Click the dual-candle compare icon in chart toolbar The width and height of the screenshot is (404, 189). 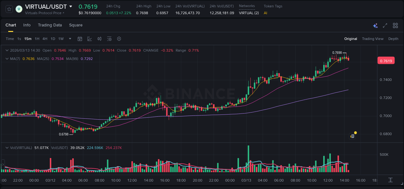click(x=99, y=38)
